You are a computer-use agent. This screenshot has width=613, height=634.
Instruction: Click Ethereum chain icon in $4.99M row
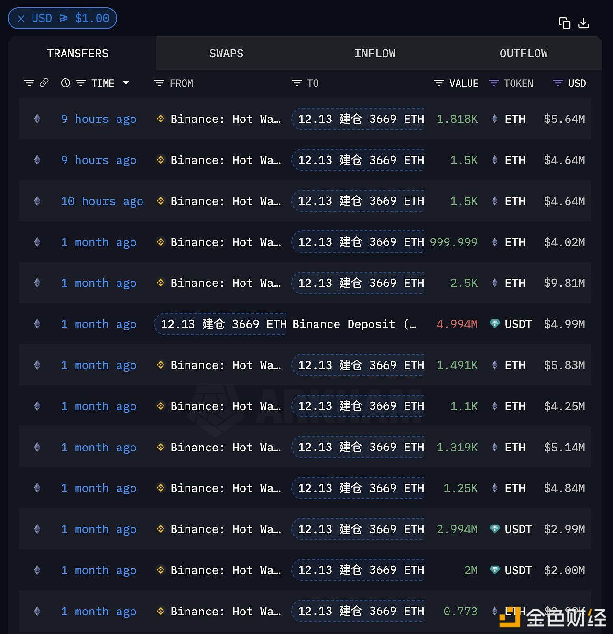37,324
